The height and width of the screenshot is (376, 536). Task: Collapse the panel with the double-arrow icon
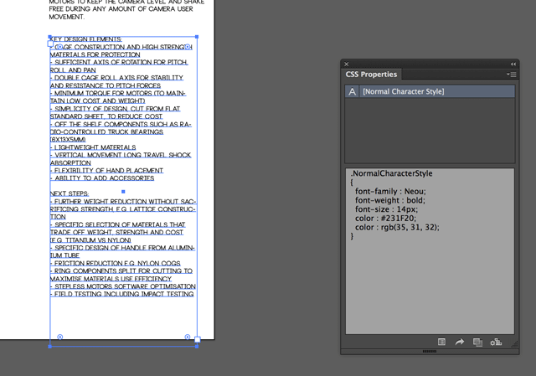(x=513, y=64)
